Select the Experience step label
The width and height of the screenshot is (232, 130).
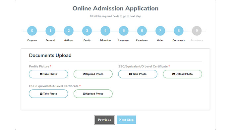142,40
